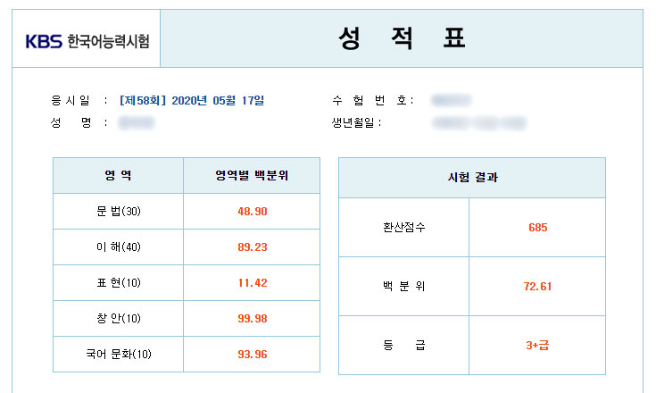The height and width of the screenshot is (393, 656).
Task: Click the 영역별 백분위 column header
Action: point(252,175)
